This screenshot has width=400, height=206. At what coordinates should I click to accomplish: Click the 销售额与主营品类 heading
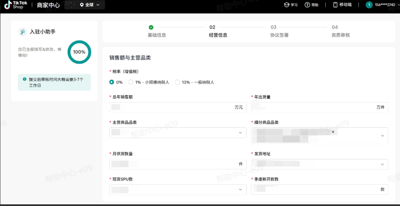(130, 58)
